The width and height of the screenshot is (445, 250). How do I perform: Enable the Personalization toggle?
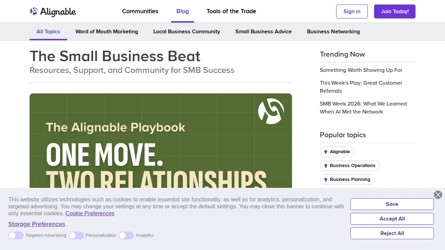(76, 235)
